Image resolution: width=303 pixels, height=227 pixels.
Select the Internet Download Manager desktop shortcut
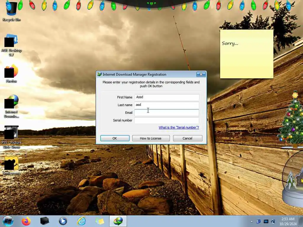(x=11, y=106)
